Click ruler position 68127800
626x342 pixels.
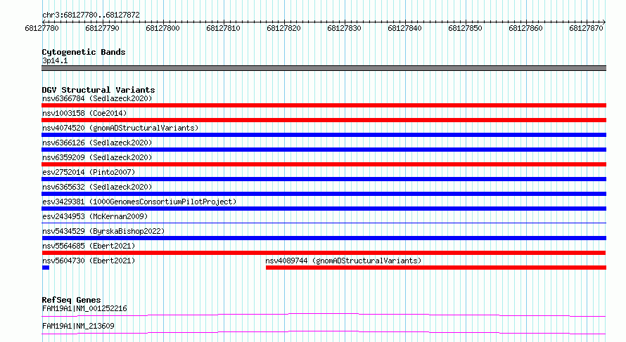(163, 28)
